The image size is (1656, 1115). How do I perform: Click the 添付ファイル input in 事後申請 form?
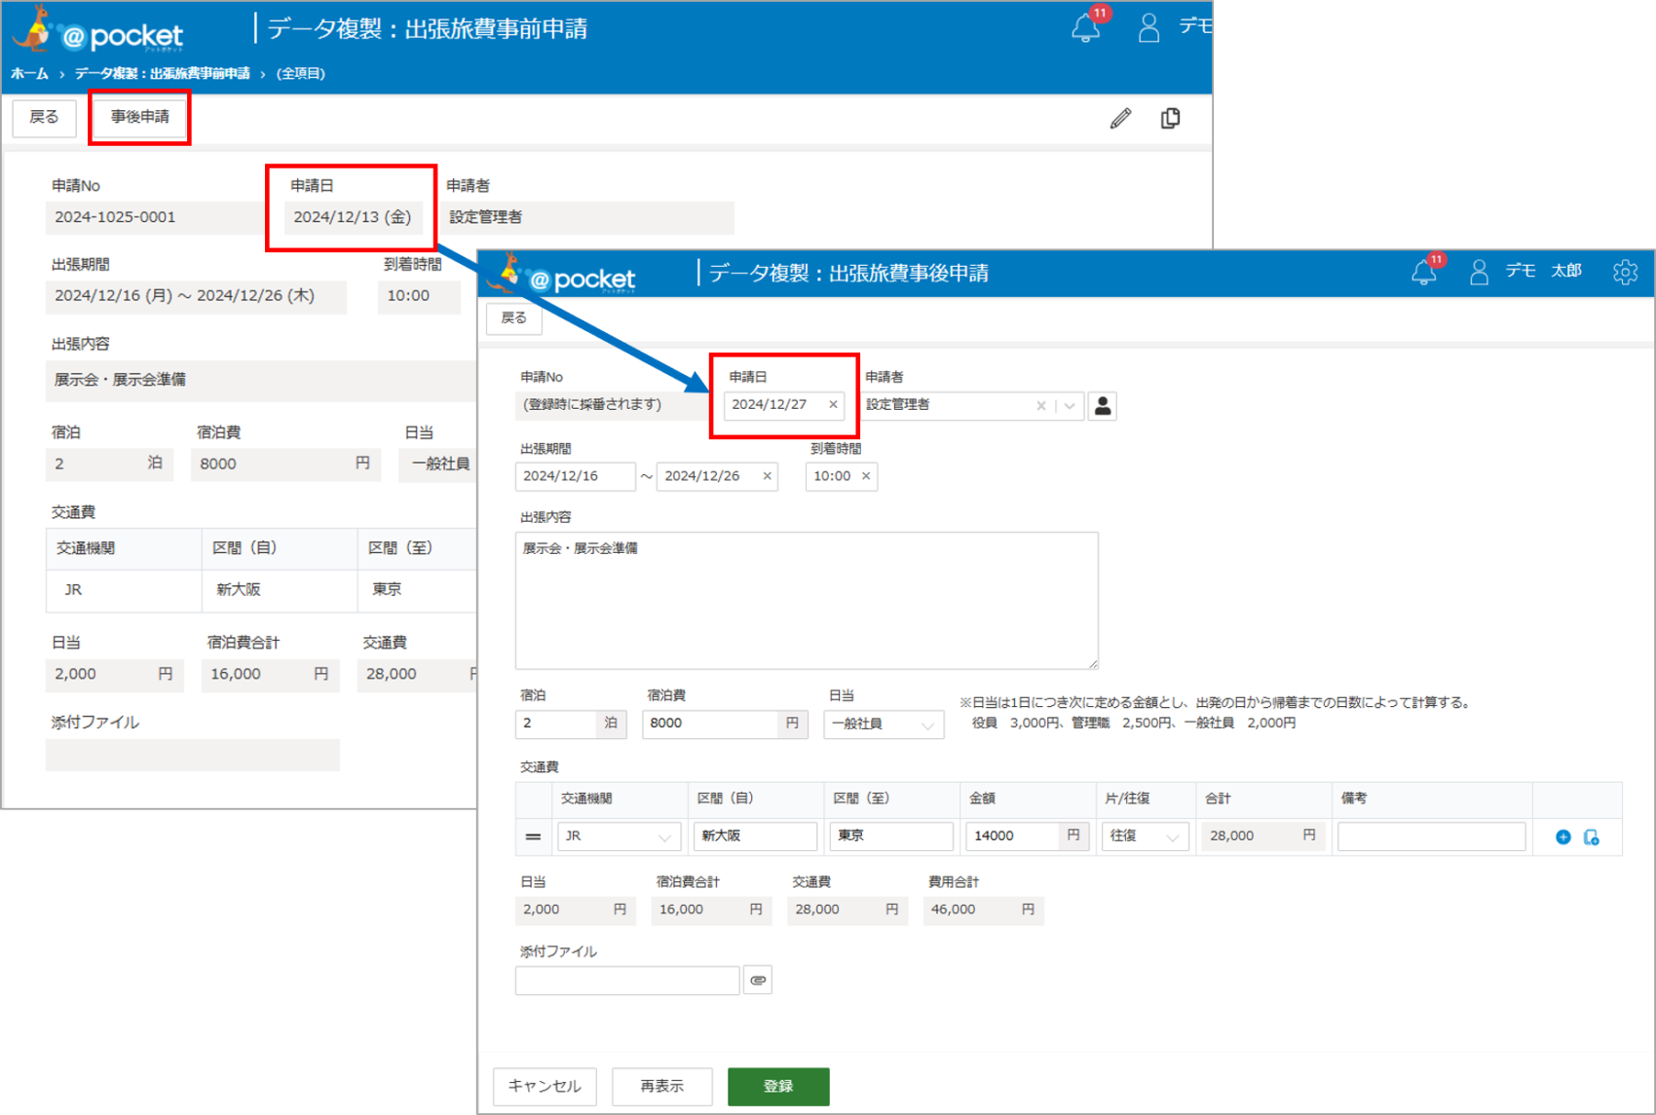(627, 981)
